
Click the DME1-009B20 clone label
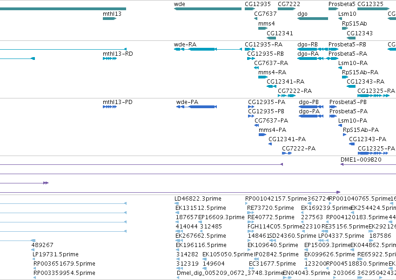361,160
